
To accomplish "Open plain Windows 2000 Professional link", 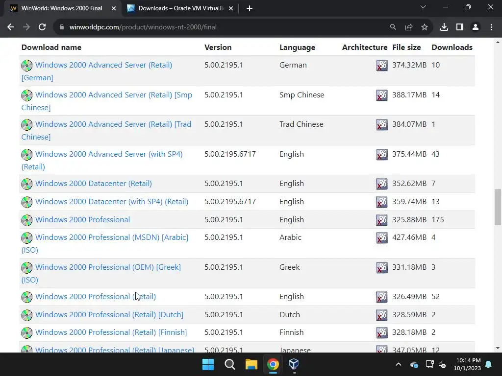I will coord(82,220).
